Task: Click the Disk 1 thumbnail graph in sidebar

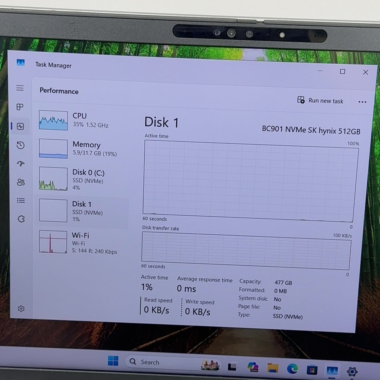Action: [x=53, y=210]
